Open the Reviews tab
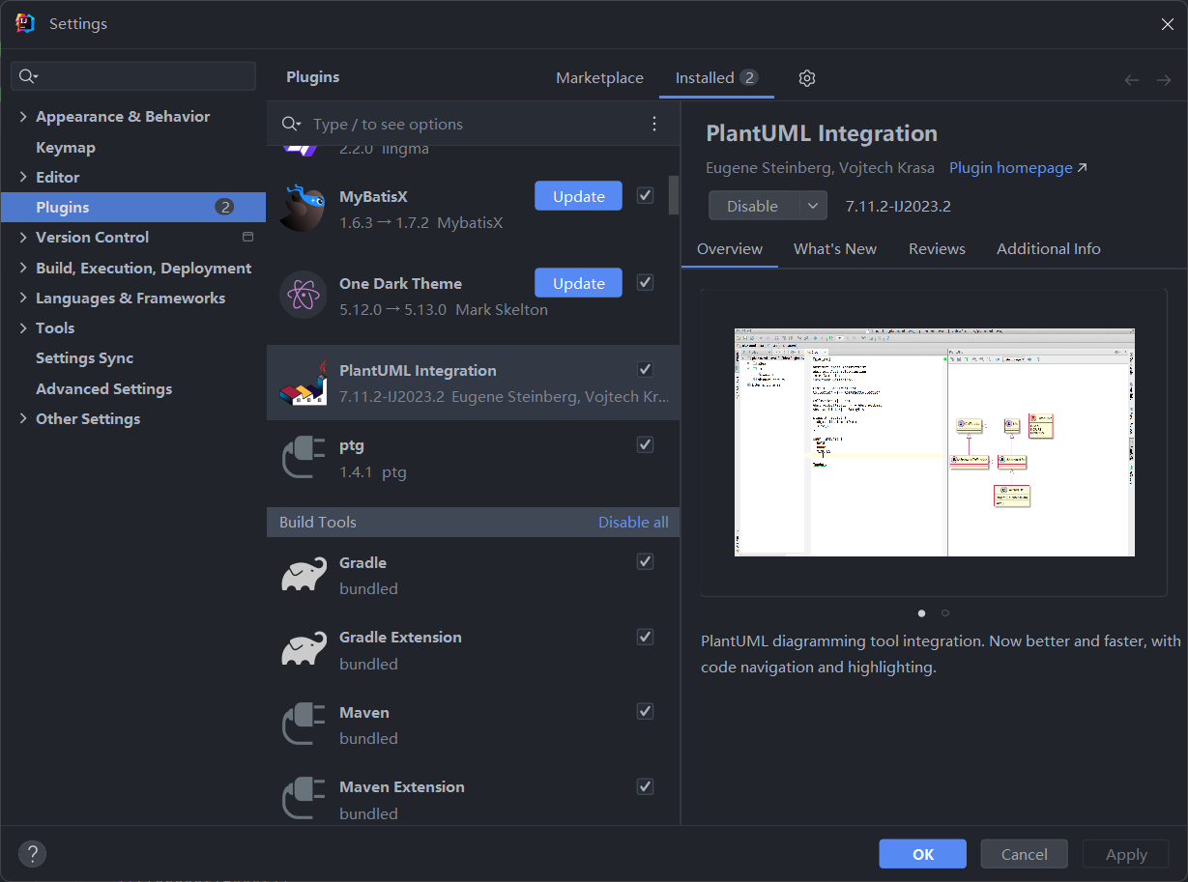The image size is (1188, 882). (x=937, y=248)
